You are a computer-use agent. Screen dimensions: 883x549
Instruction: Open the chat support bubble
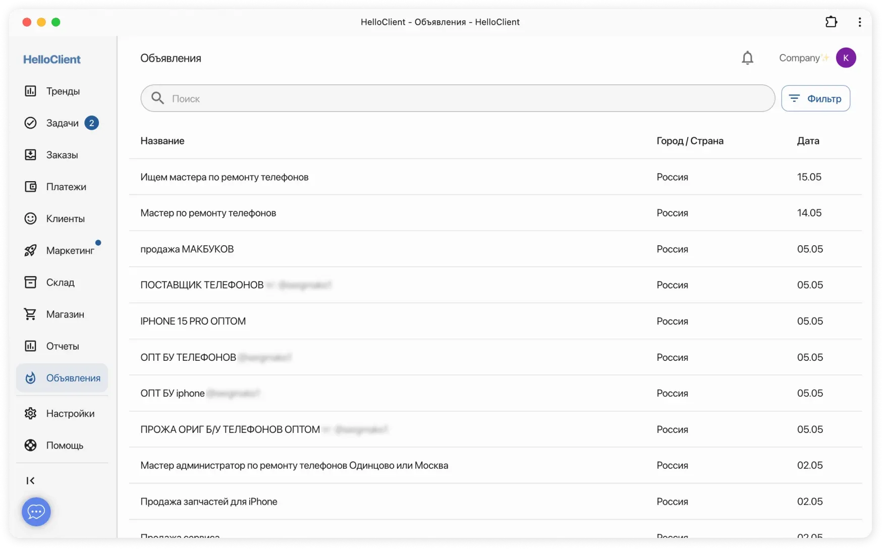click(36, 512)
